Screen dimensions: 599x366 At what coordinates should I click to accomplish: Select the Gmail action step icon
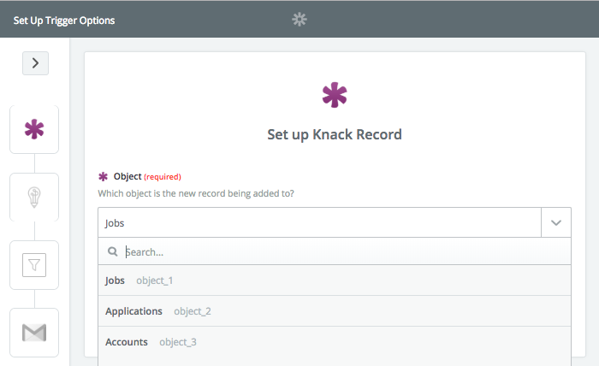tap(34, 333)
